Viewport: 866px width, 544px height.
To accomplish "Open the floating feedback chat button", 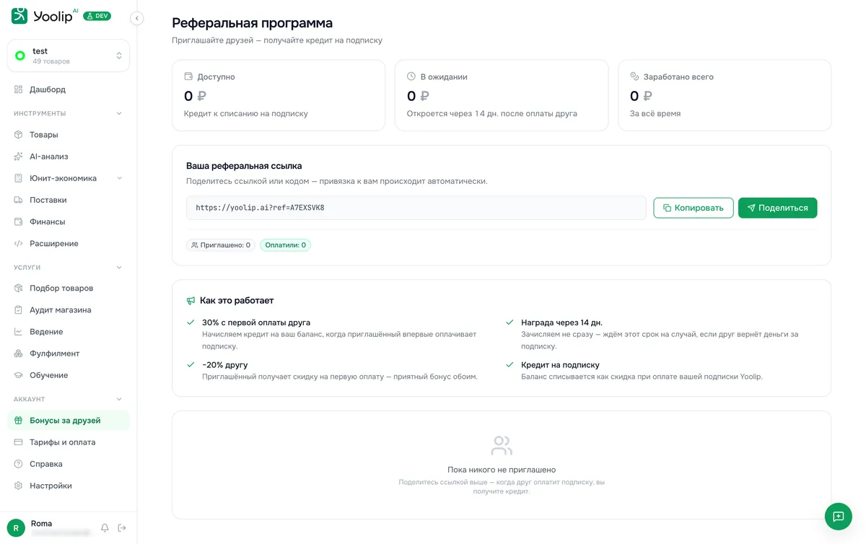I will tap(838, 517).
